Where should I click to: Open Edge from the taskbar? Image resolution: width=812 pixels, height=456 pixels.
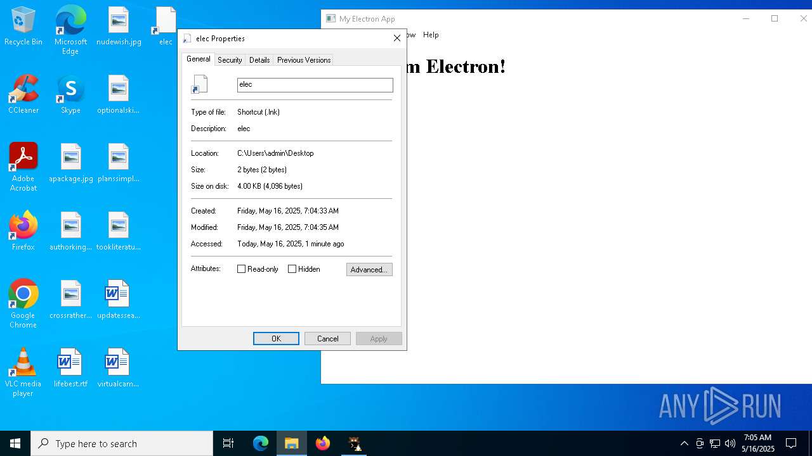click(261, 443)
